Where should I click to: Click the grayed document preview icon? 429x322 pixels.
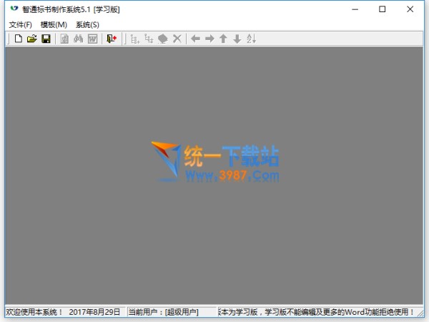(x=64, y=39)
